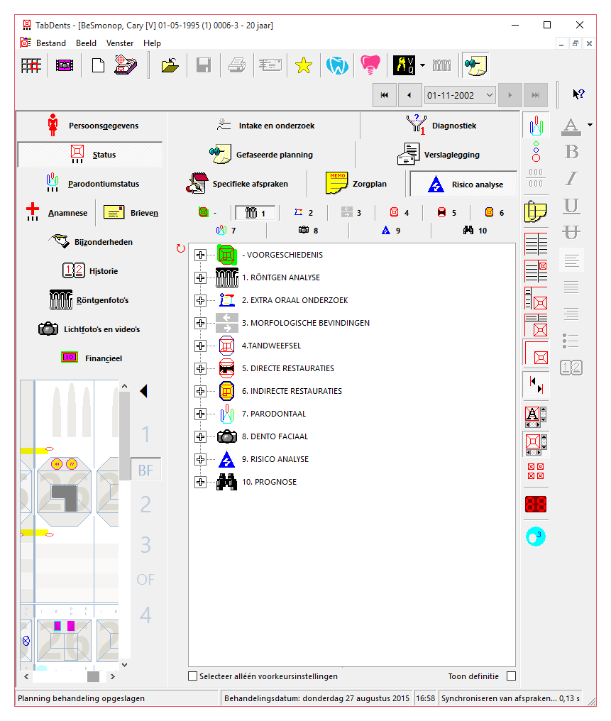Open the Zorgplan button
This screenshot has width=611, height=721.
pyautogui.click(x=357, y=184)
